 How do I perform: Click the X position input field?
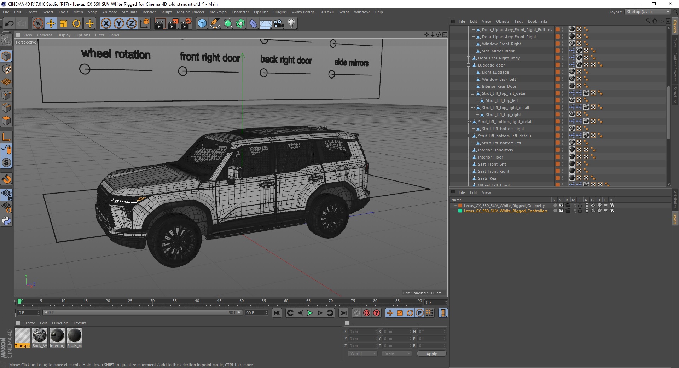(x=362, y=332)
